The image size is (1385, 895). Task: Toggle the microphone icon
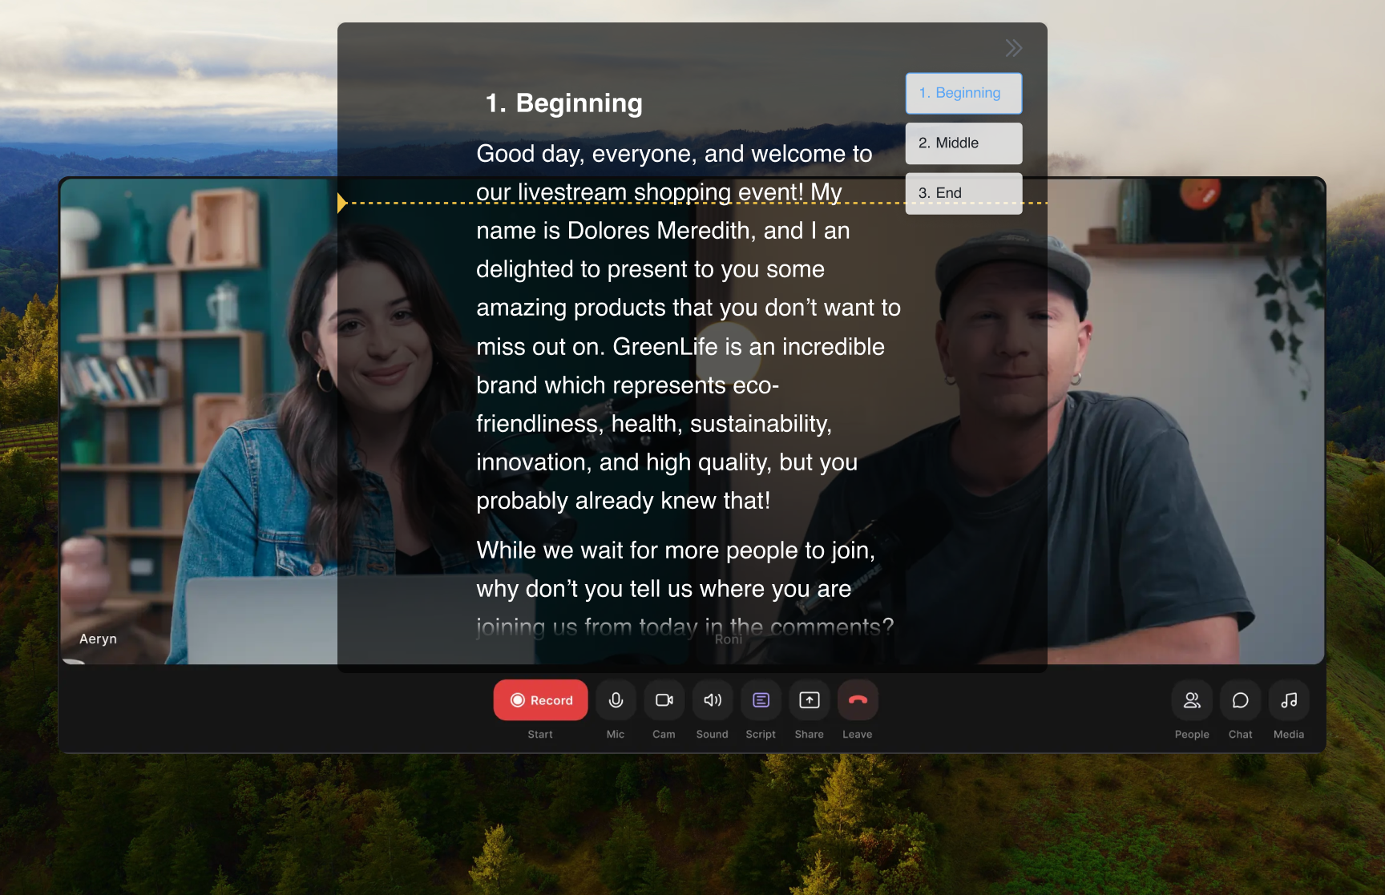tap(616, 700)
